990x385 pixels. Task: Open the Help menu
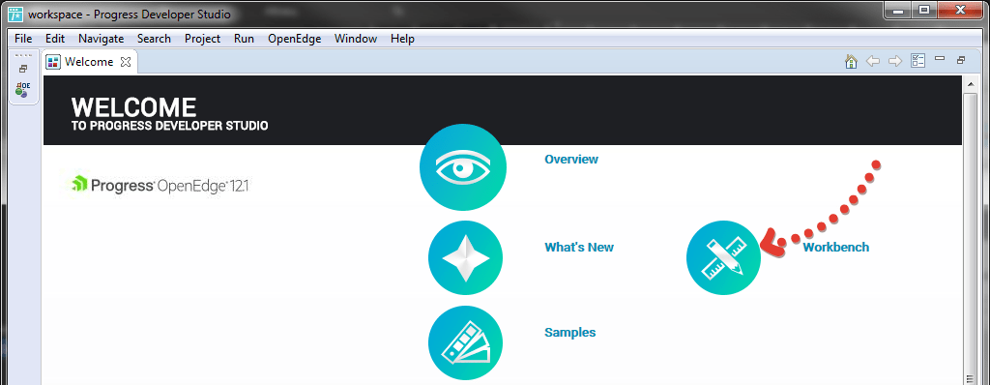click(x=402, y=39)
